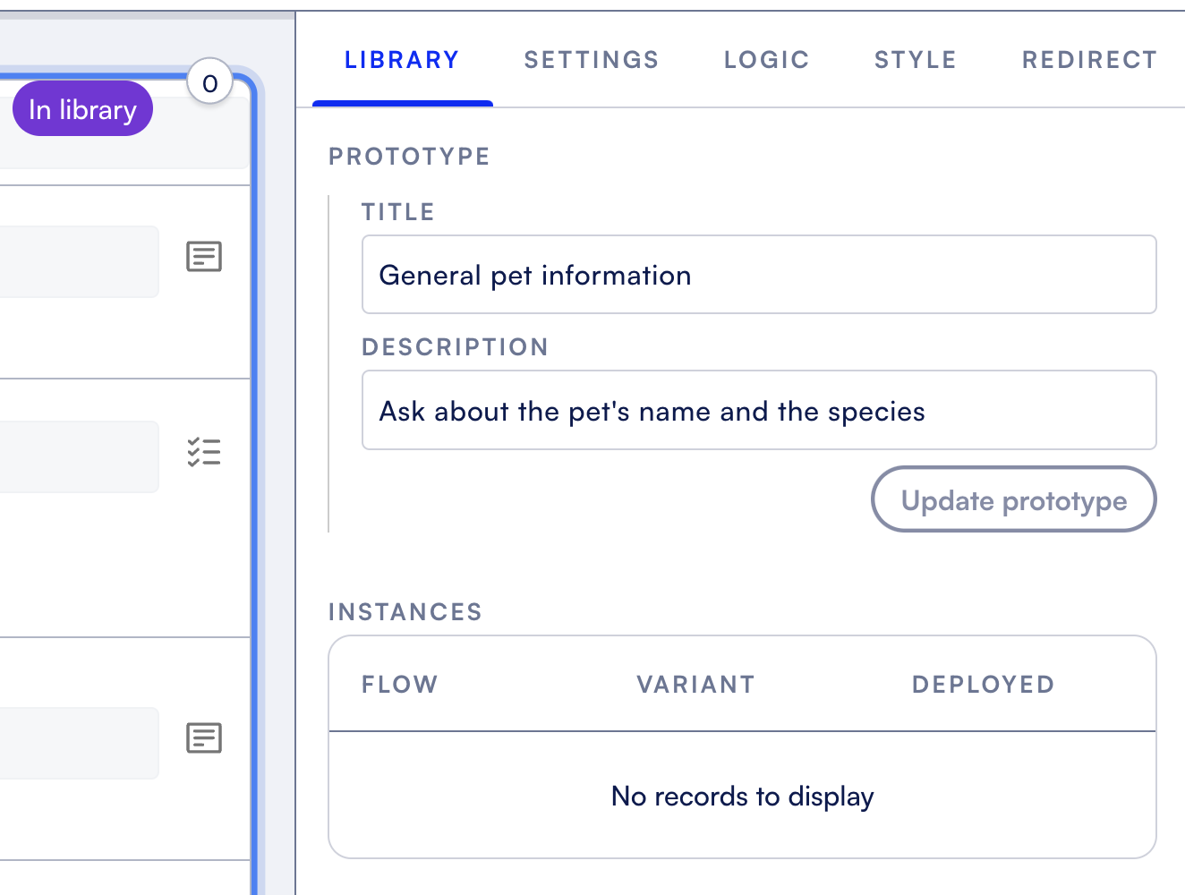Select the Style tab

point(916,60)
